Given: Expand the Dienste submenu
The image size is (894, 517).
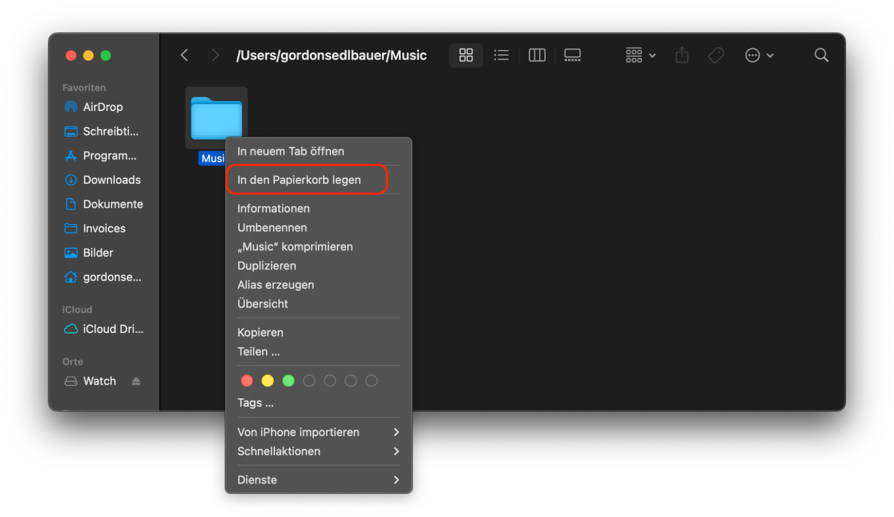Looking at the screenshot, I should [x=257, y=479].
